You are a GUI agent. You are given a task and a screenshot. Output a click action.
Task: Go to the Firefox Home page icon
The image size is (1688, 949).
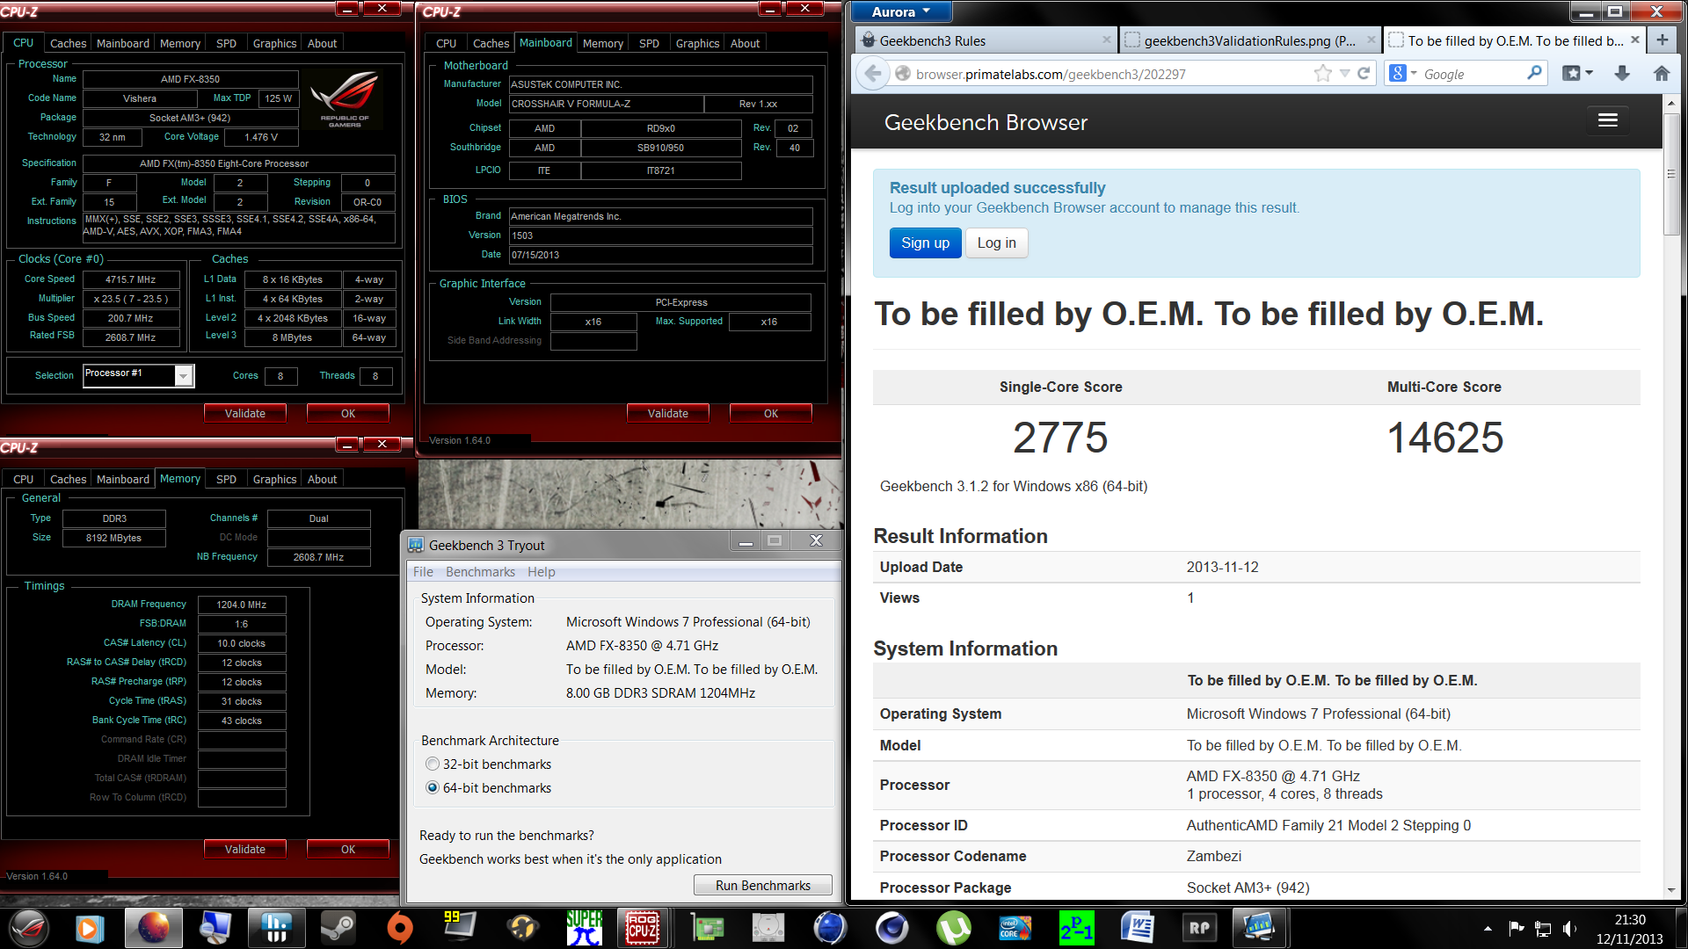[x=1662, y=74]
